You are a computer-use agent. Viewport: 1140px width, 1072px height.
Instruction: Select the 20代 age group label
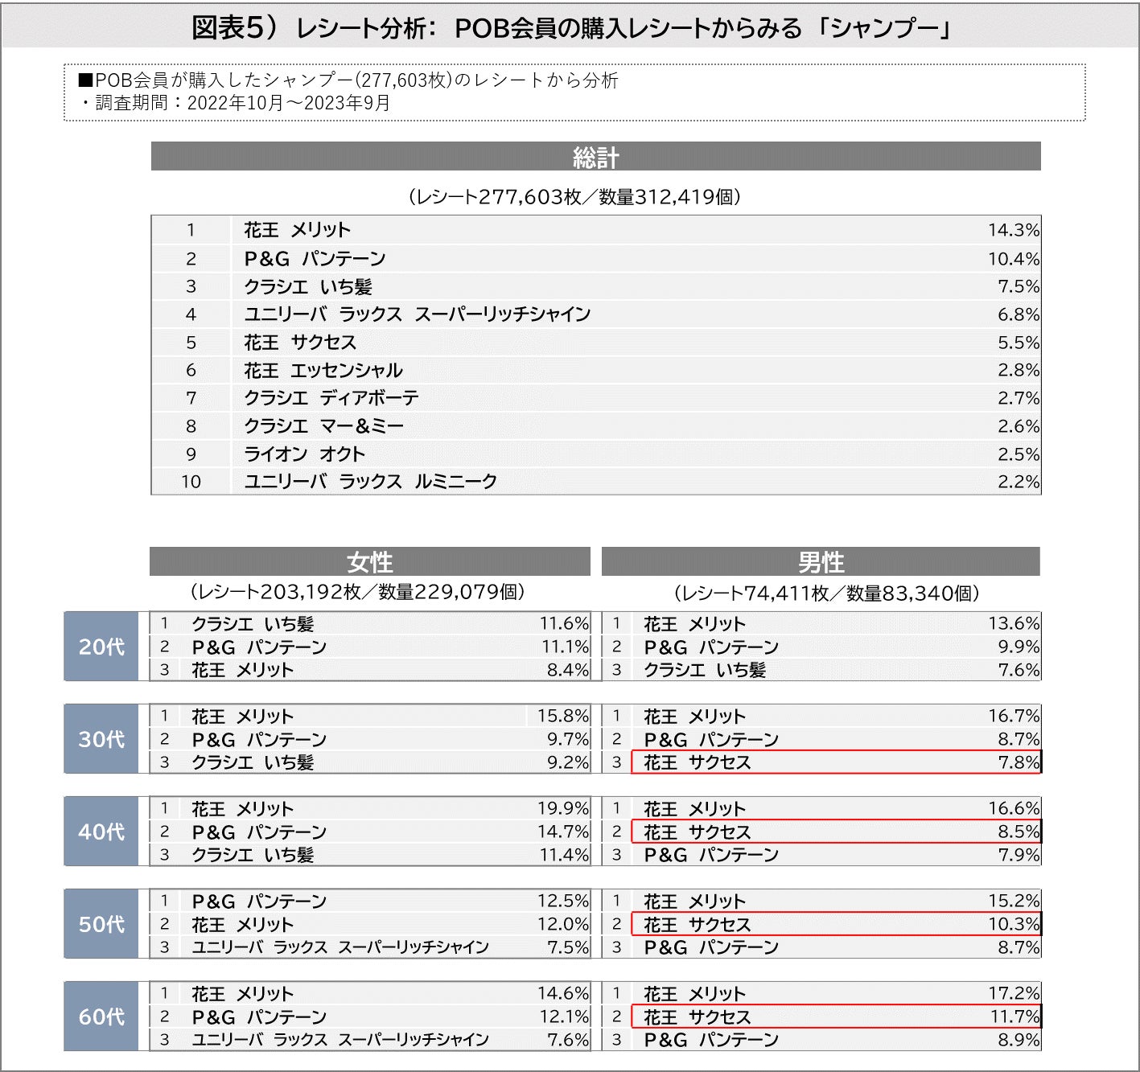tap(101, 647)
